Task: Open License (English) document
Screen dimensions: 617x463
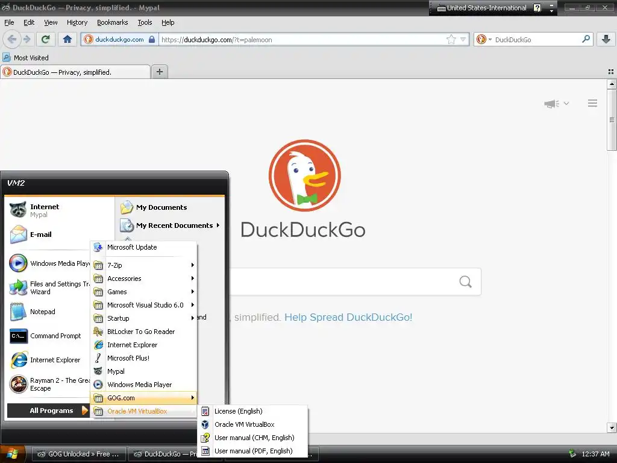Action: click(x=252, y=411)
